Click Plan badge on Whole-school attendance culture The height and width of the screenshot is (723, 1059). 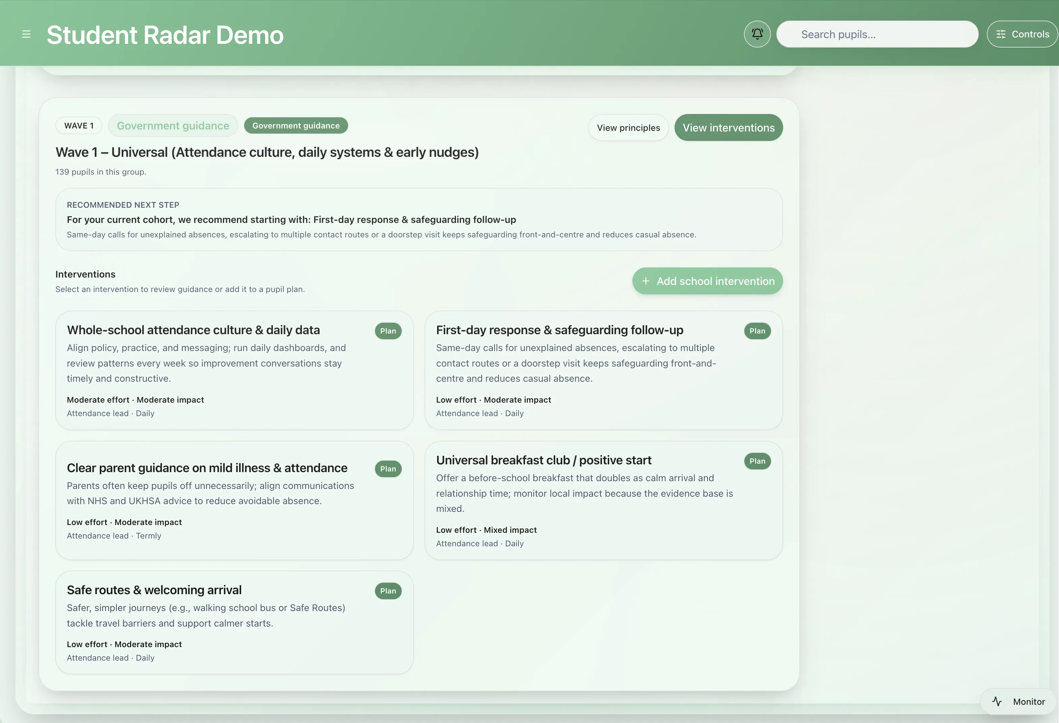[x=388, y=331]
